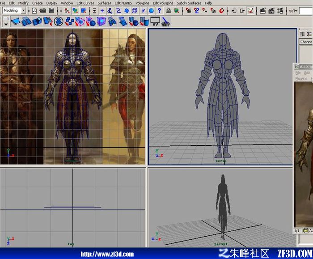Lock the current selection with padlock icon
This screenshot has width=313, height=259.
(x=169, y=11)
